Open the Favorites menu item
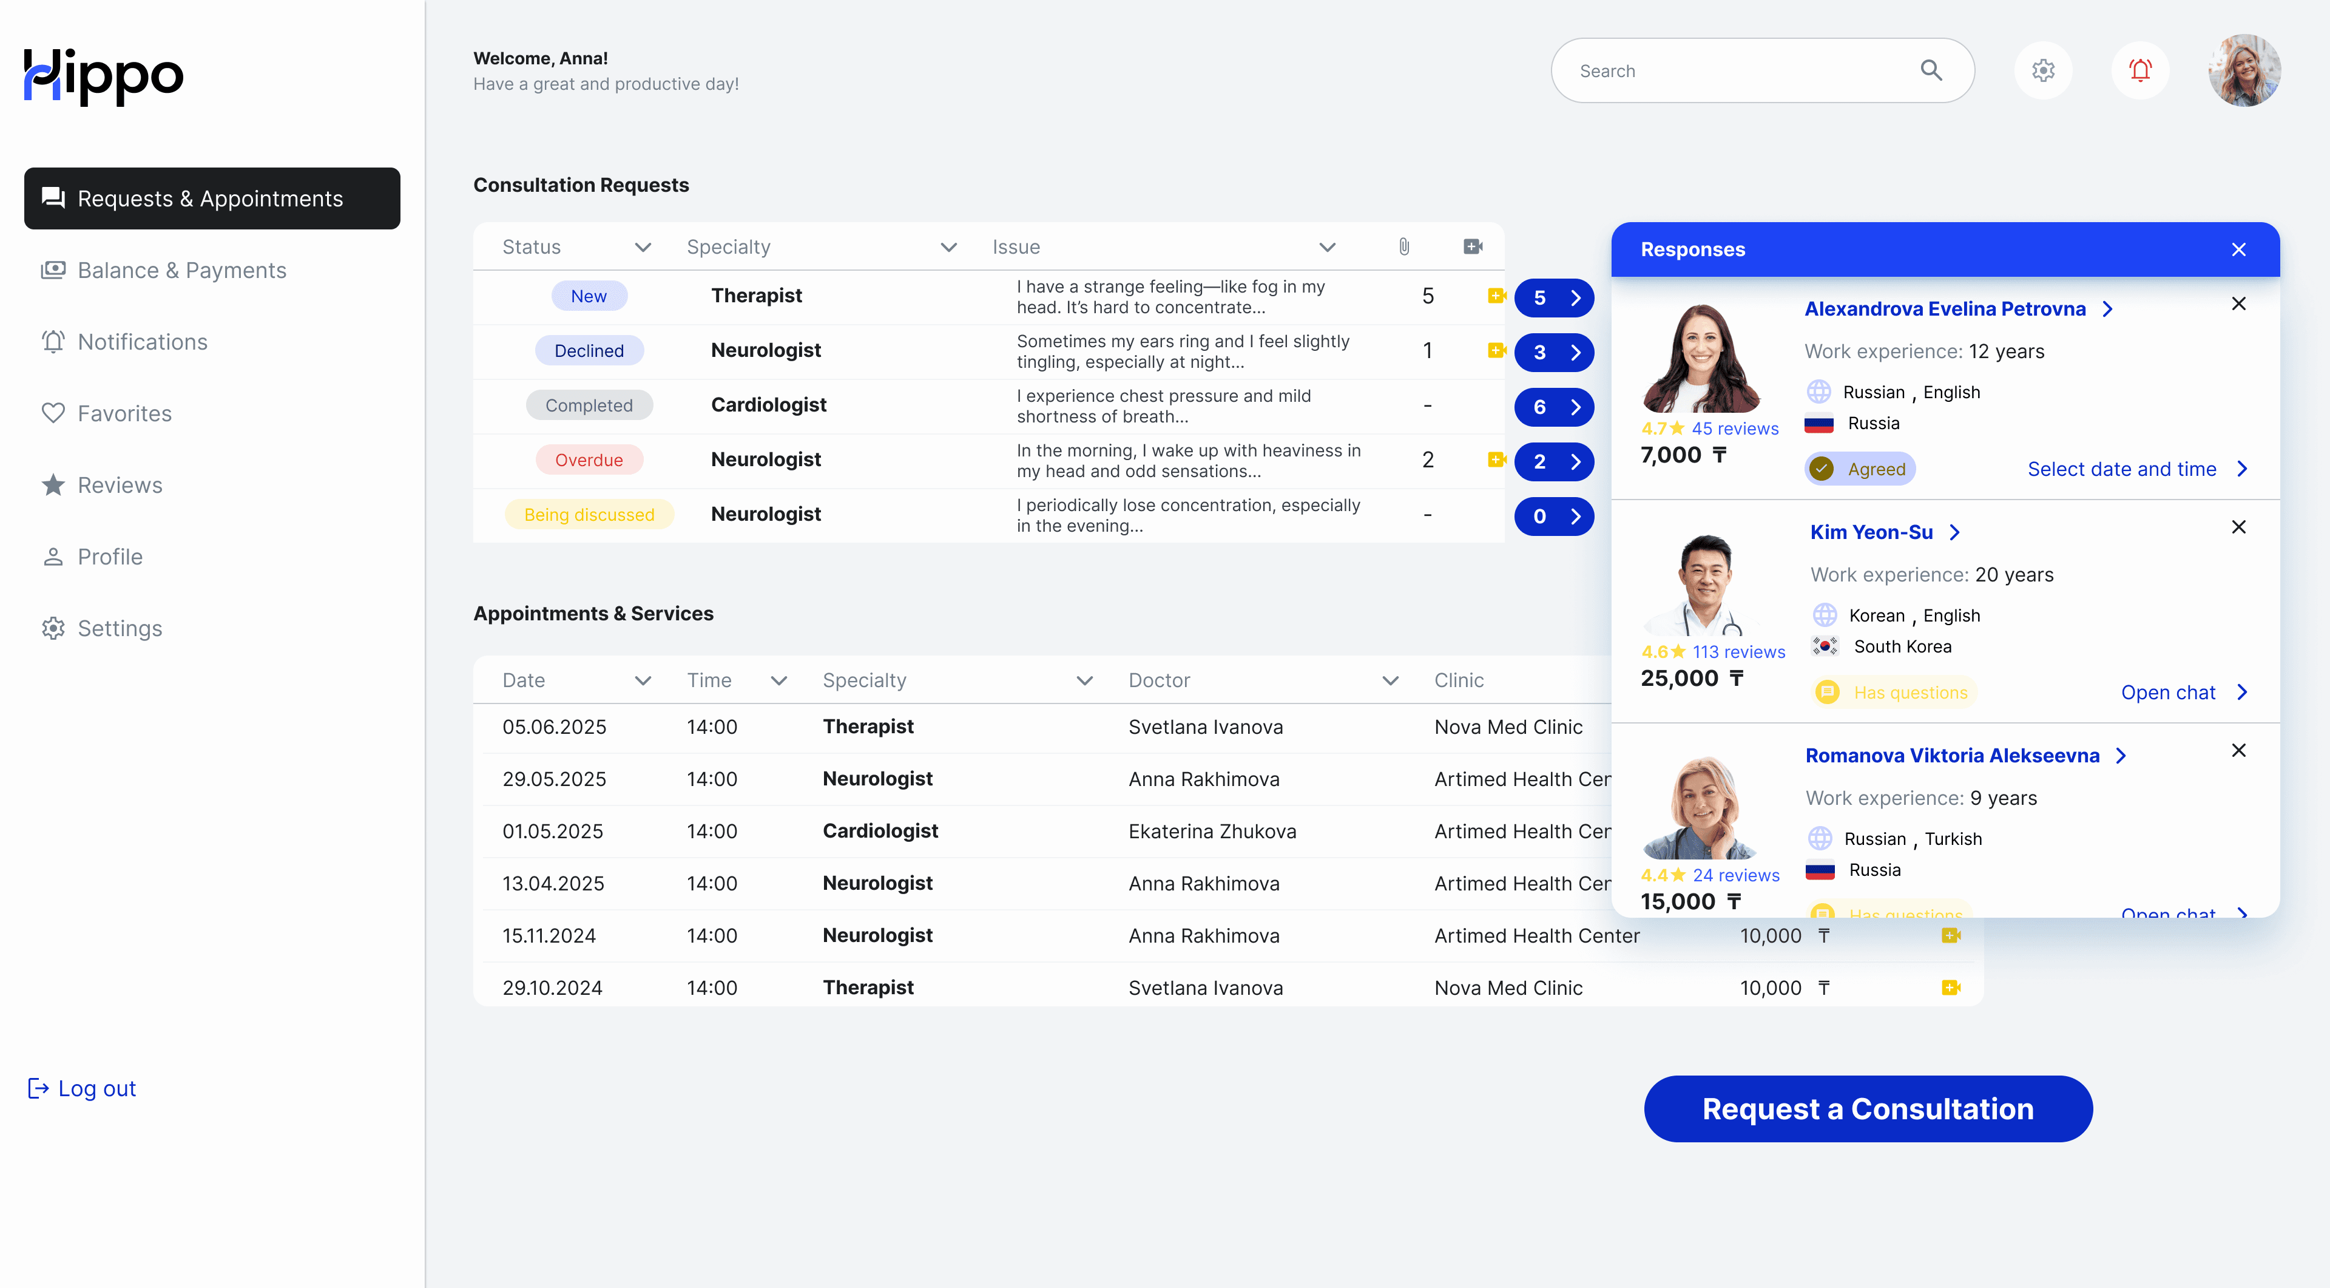This screenshot has height=1288, width=2330. click(124, 413)
